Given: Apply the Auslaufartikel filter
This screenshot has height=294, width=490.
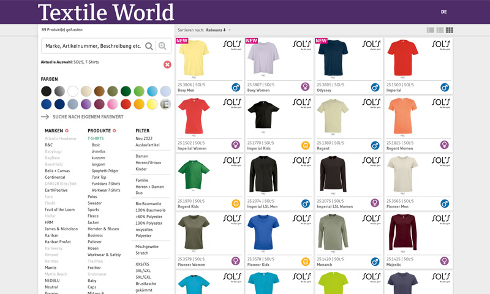Looking at the screenshot, I should 148,145.
